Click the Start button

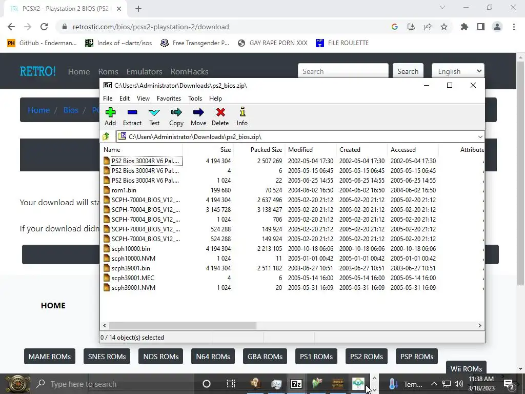[17, 384]
